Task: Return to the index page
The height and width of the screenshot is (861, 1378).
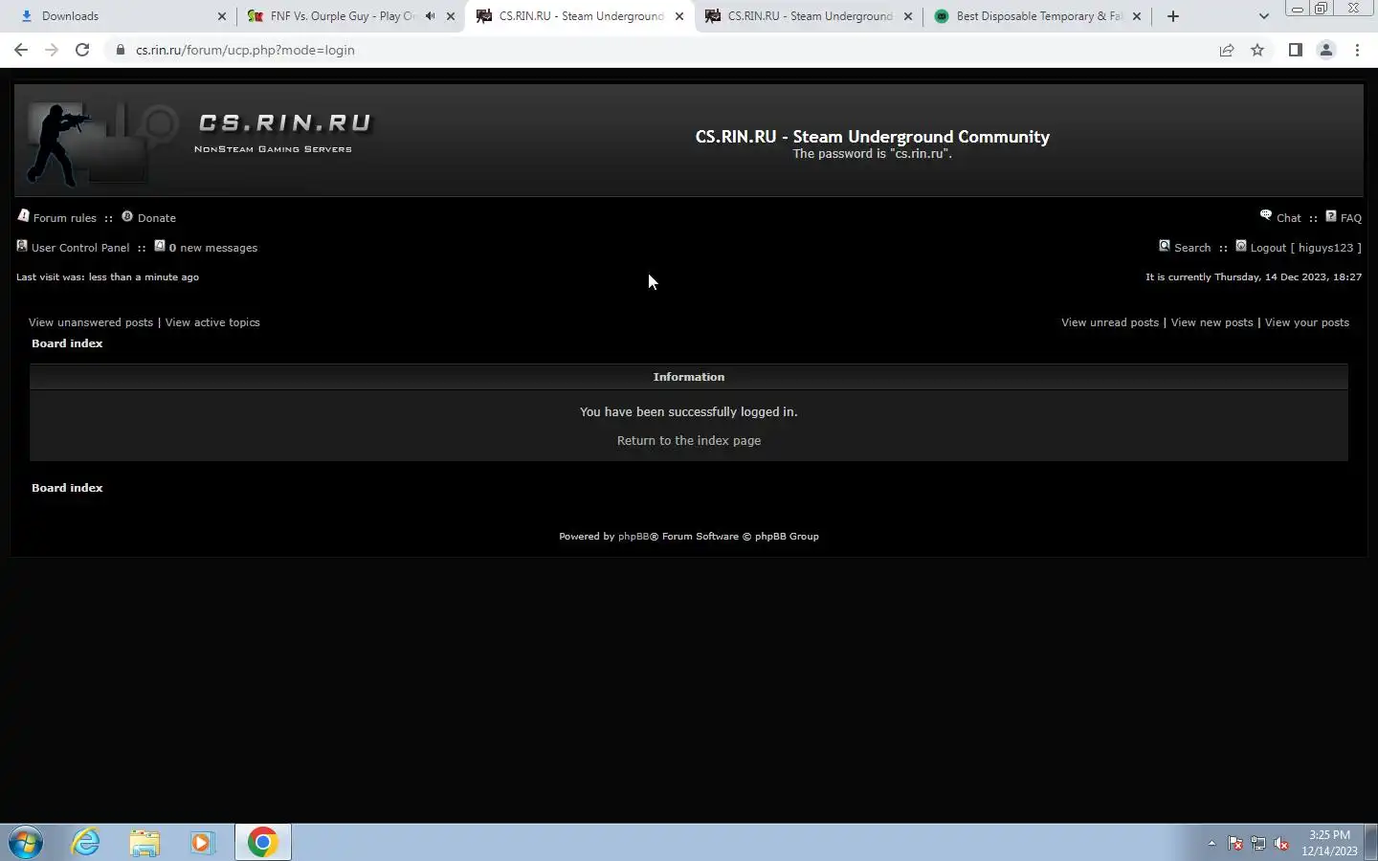Action: pos(689,441)
